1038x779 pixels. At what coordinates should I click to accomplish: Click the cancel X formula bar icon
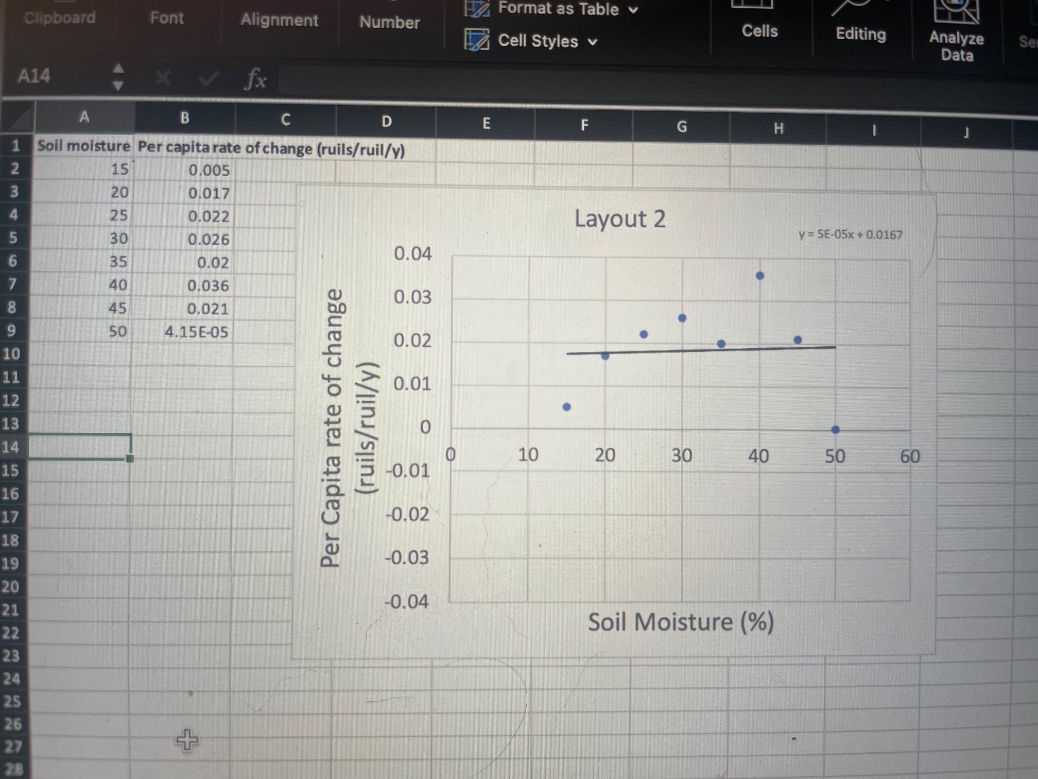(x=163, y=78)
